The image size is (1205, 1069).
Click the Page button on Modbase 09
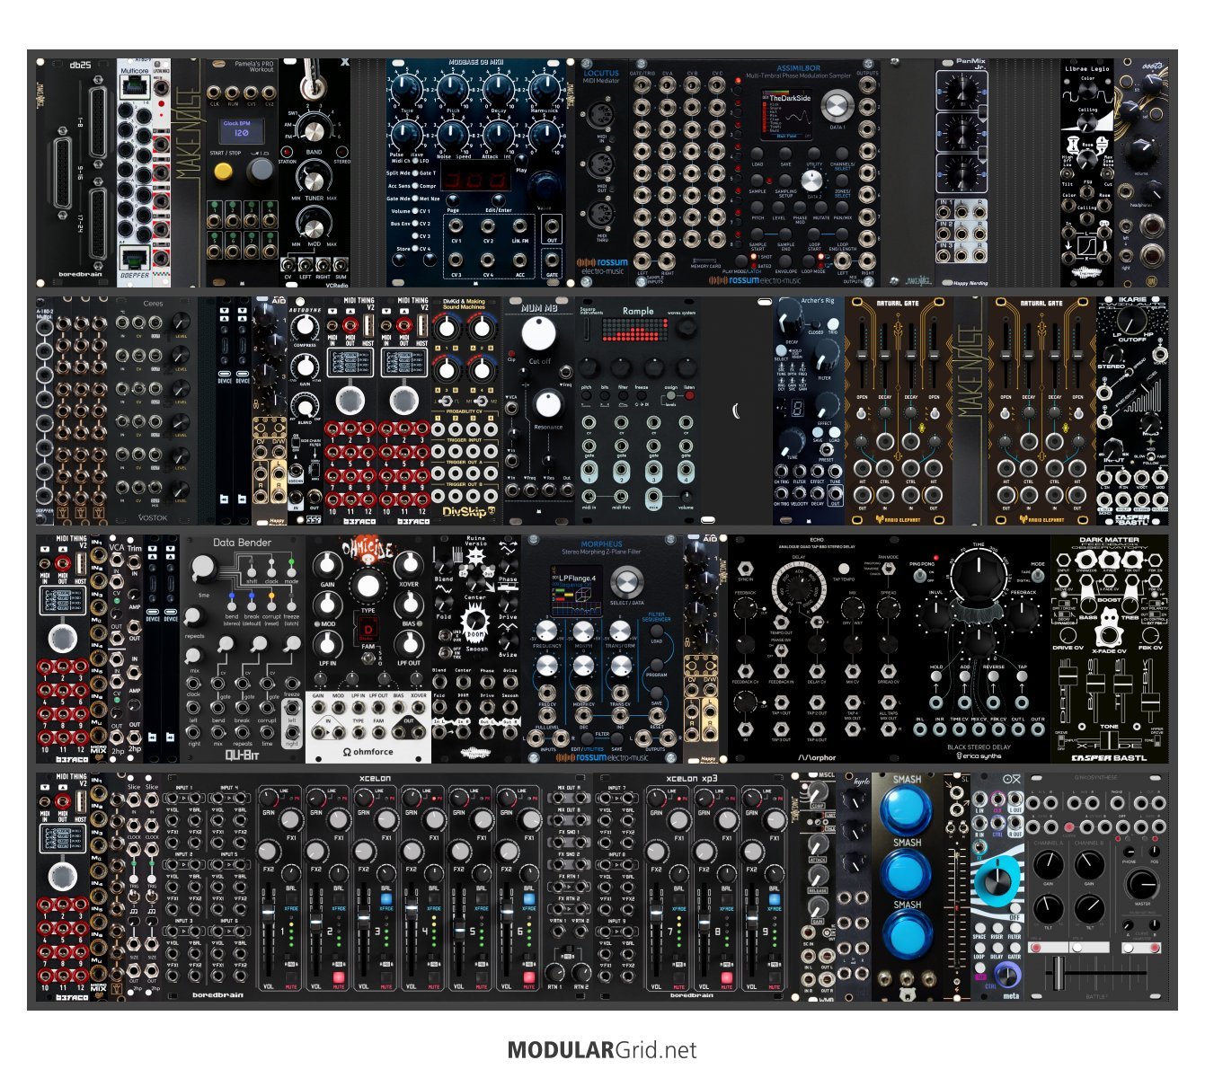(x=453, y=199)
